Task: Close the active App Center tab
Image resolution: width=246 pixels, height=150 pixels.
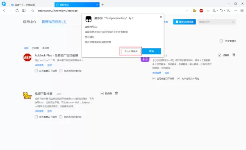Action: (97, 4)
